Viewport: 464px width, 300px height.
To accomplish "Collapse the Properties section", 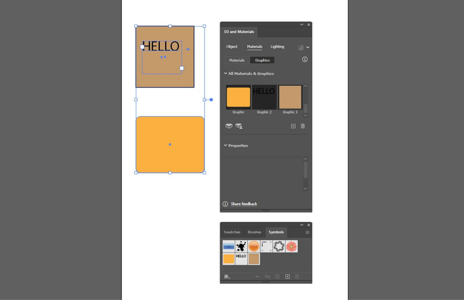I will tap(225, 145).
